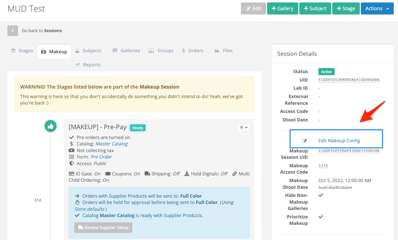The image size is (398, 240).
Task: Open the Pre Order form link
Action: pos(101,157)
